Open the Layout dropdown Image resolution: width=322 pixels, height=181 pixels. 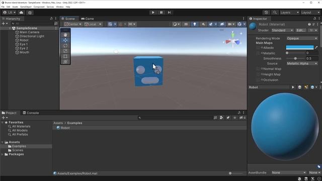[x=310, y=13]
